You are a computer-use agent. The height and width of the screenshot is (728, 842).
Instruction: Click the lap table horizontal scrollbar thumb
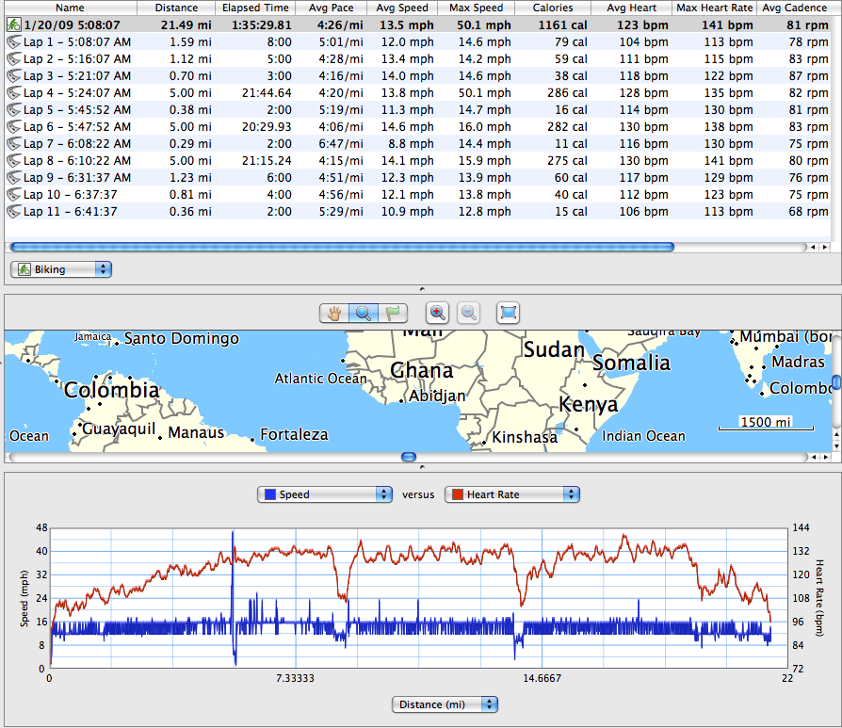pos(342,247)
